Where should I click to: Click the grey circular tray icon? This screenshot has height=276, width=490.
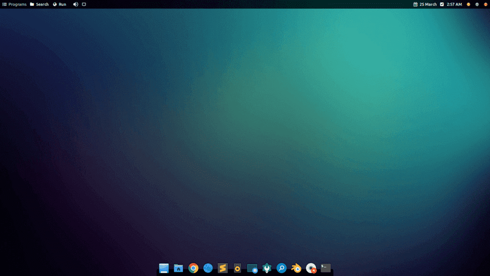(477, 4)
